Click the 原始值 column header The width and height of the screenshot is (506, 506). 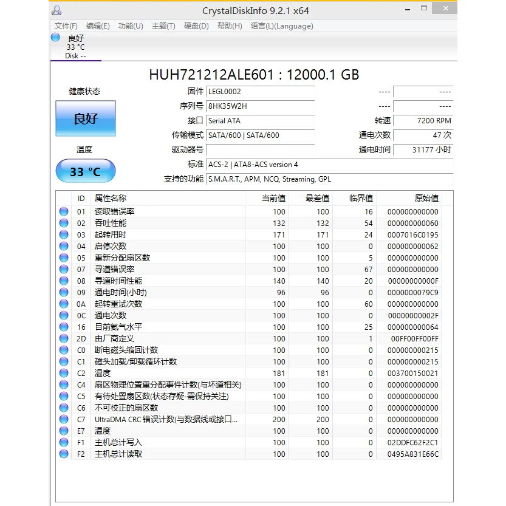[x=409, y=198]
